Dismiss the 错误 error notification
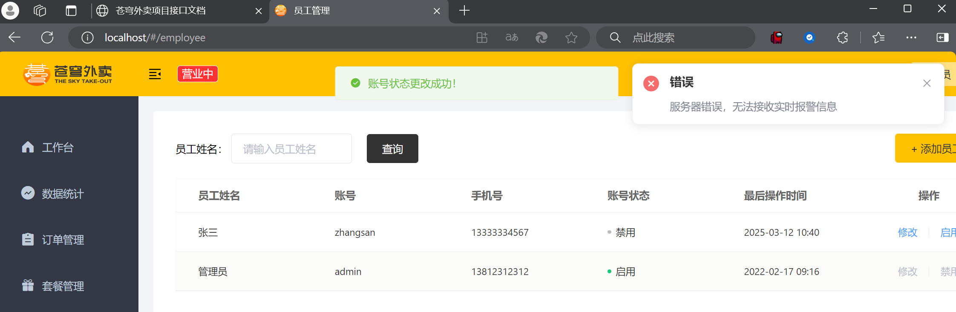956x312 pixels. (x=927, y=83)
